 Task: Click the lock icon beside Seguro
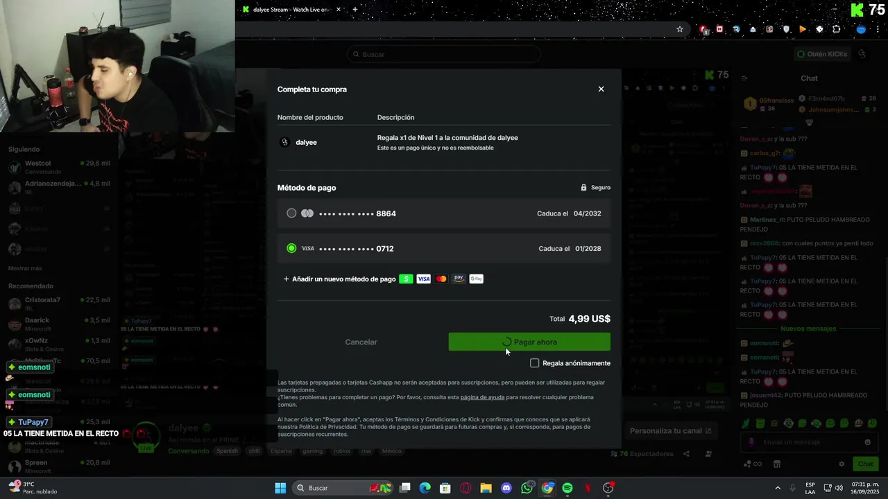coord(584,188)
